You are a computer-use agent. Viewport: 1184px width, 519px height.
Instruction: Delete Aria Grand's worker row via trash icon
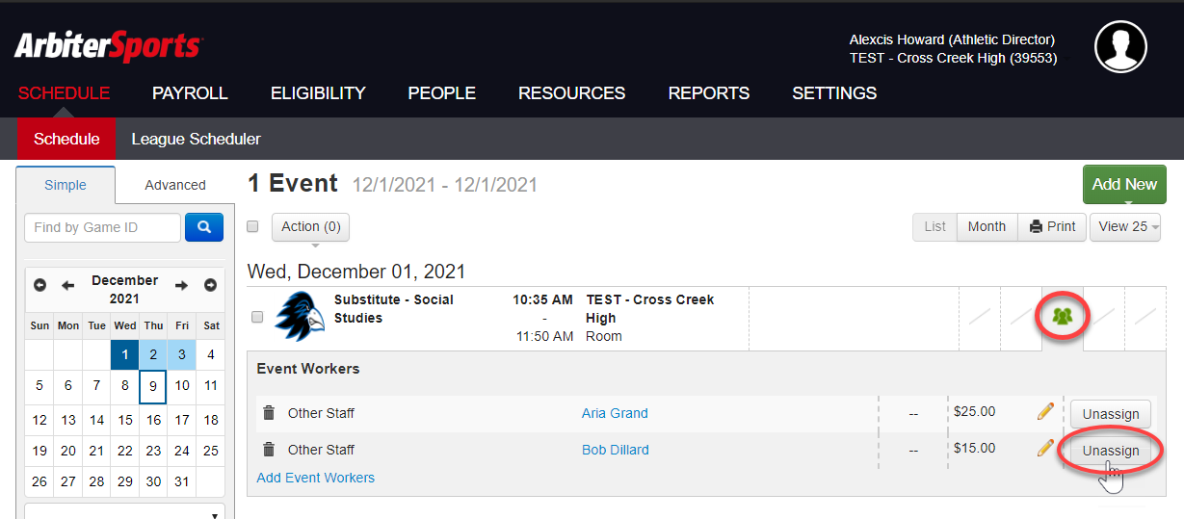(269, 413)
